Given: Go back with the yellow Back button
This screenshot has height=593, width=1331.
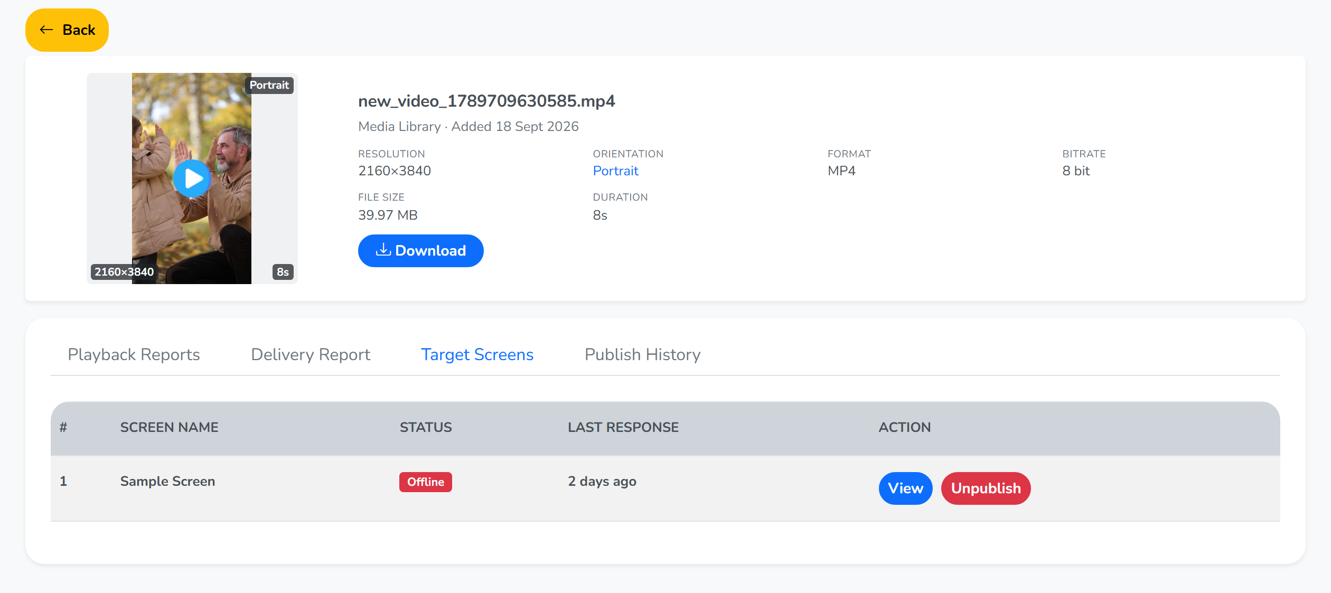Looking at the screenshot, I should click(67, 30).
